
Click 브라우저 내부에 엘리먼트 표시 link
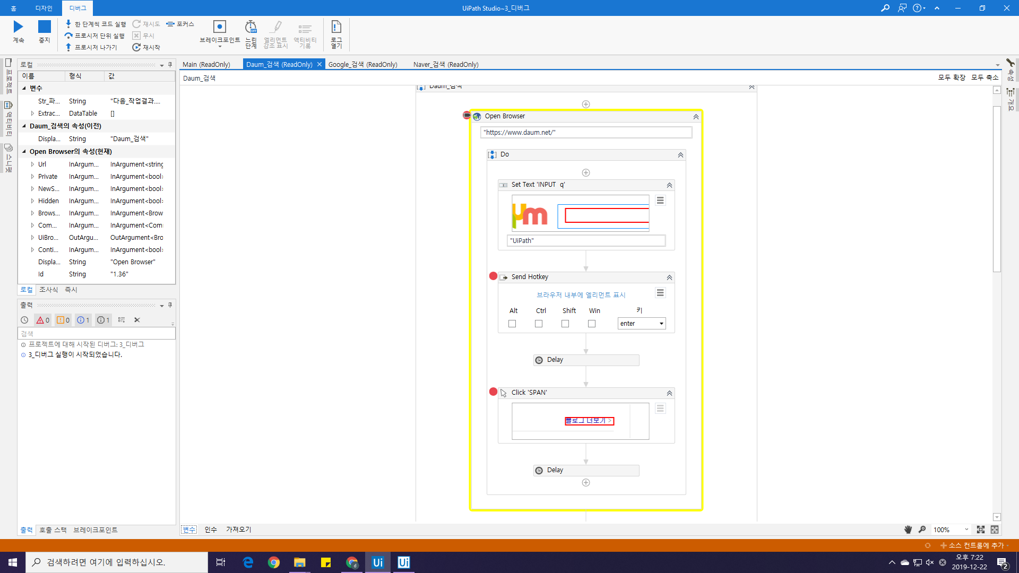point(581,295)
